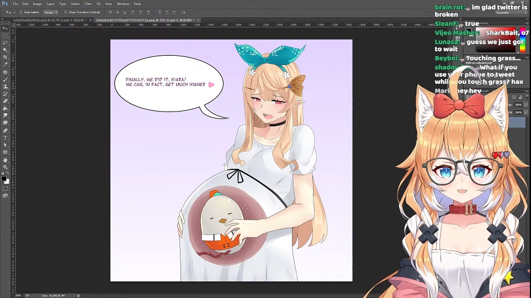Select the Brush tool
The height and width of the screenshot is (298, 531).
pyautogui.click(x=5, y=79)
